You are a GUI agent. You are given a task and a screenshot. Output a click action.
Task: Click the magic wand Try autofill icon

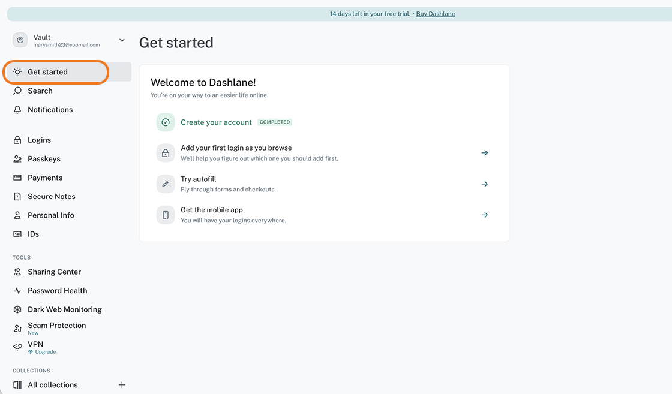point(166,184)
